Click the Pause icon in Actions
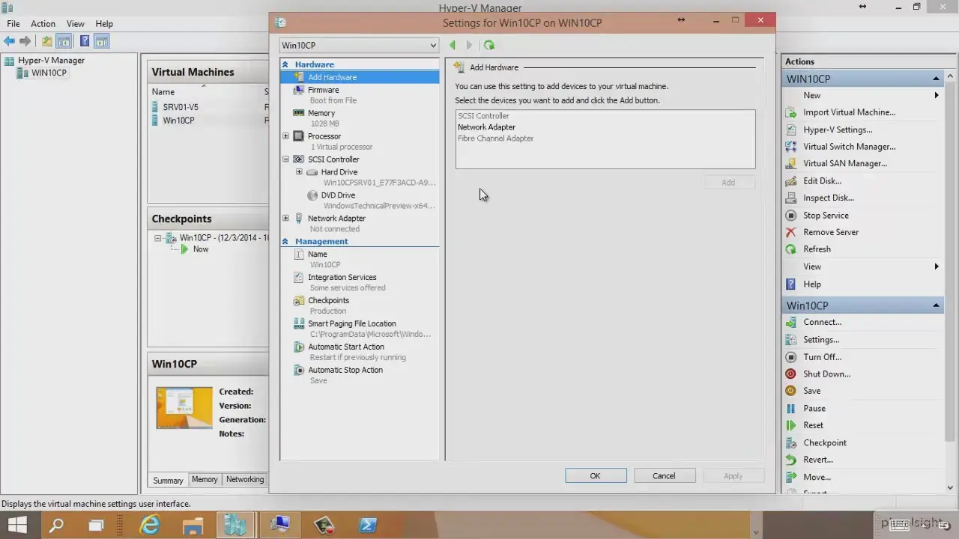Screen dimensions: 959x539 pyautogui.click(x=790, y=409)
